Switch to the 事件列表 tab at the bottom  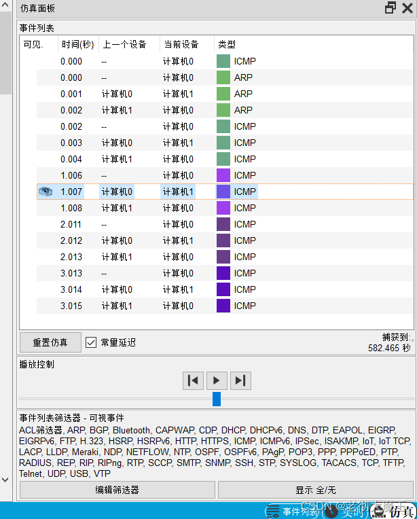291,512
